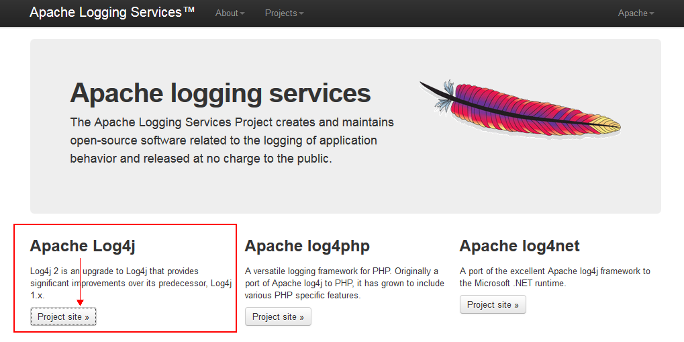Open the Apache dropdown at top right
The image size is (684, 342).
pos(636,13)
